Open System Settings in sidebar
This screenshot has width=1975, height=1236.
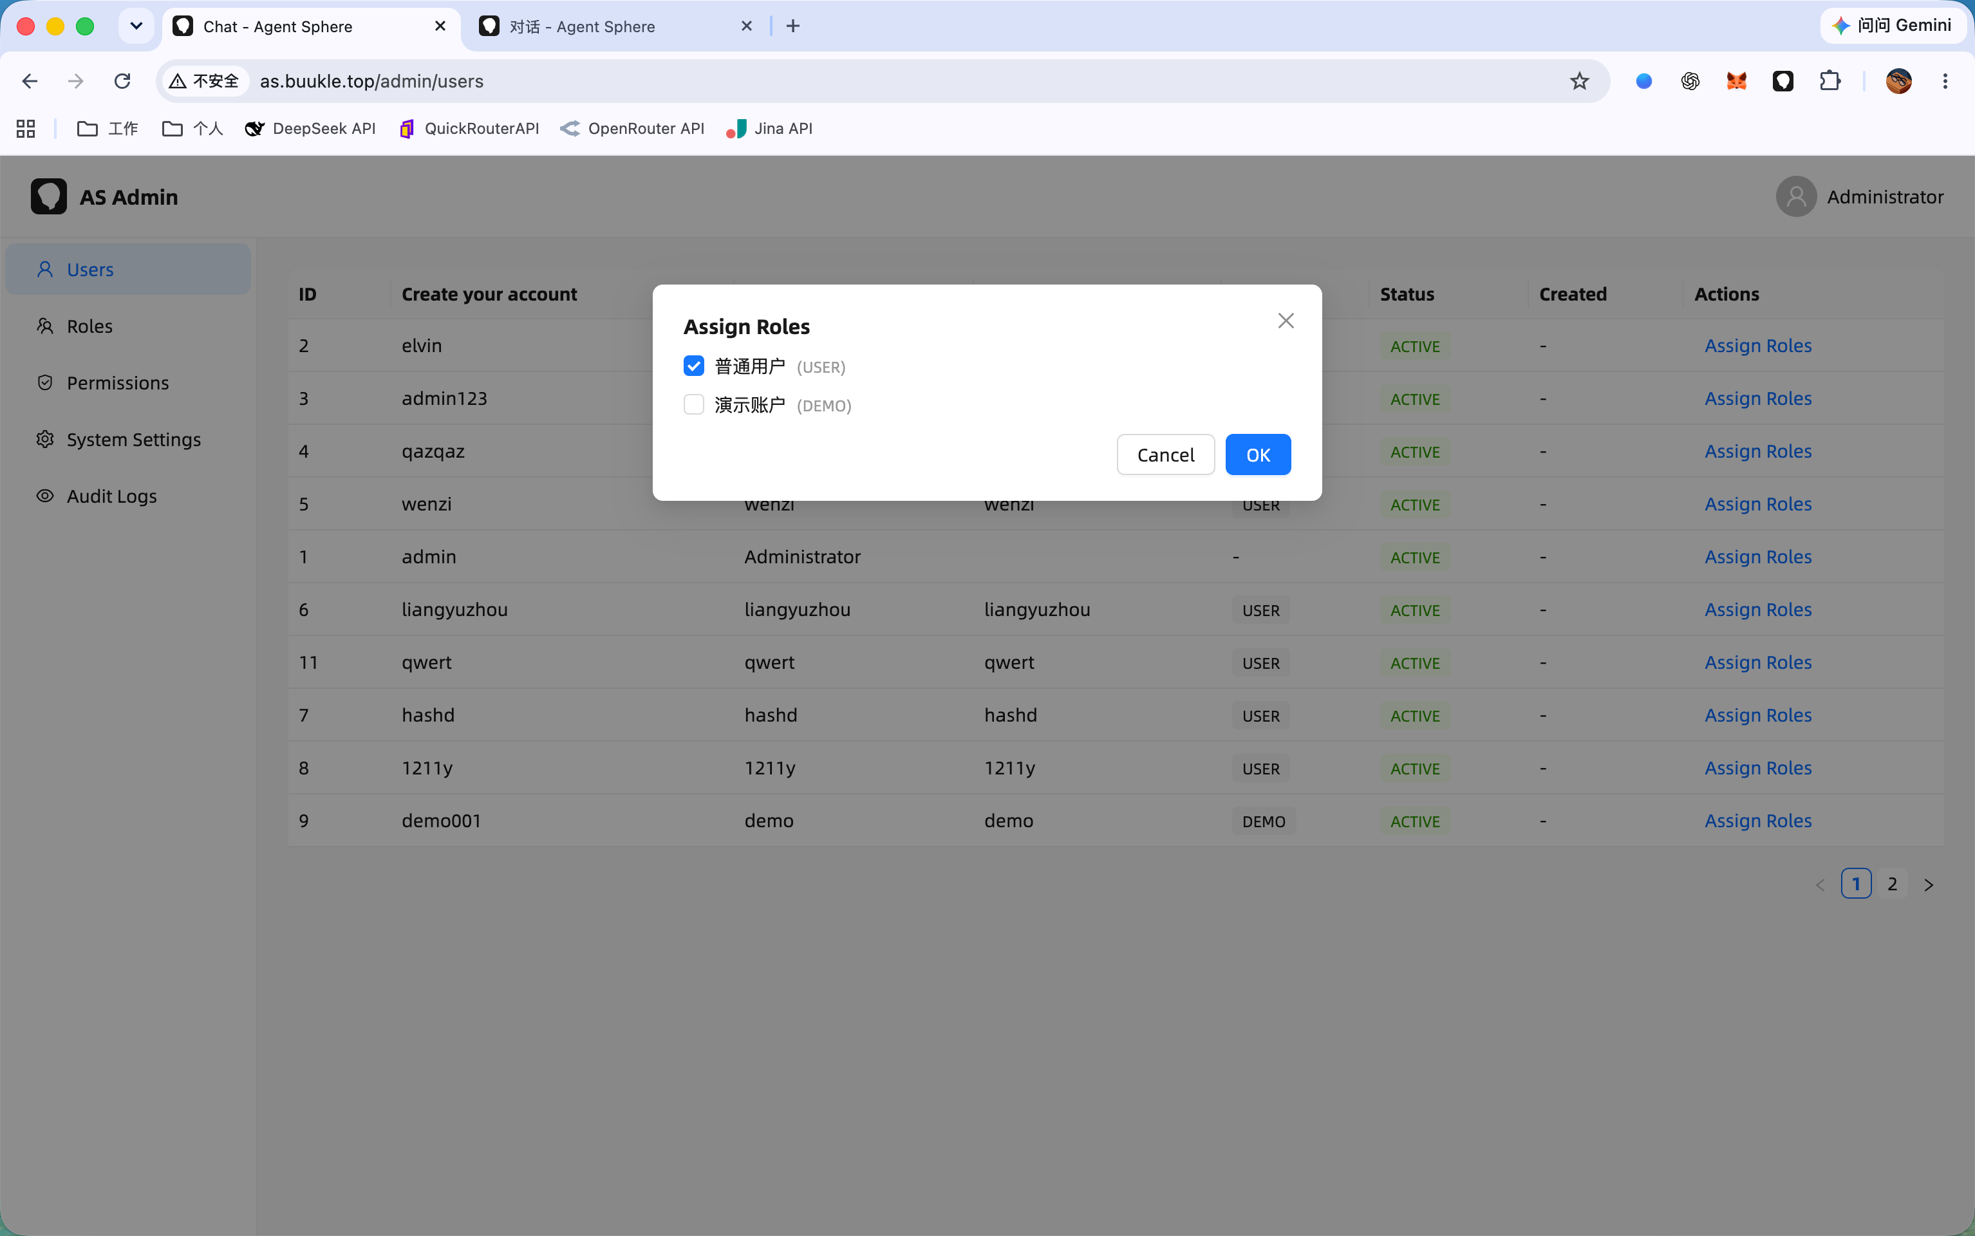[128, 439]
